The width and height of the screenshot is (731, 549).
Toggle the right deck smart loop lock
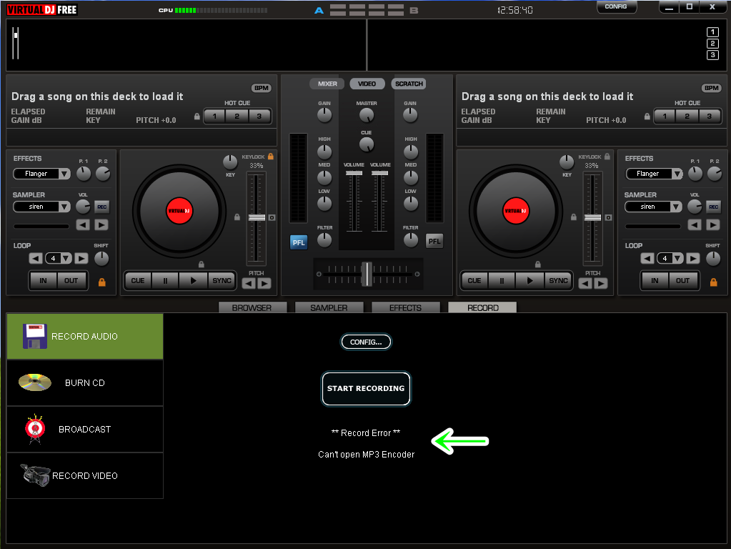pyautogui.click(x=713, y=282)
